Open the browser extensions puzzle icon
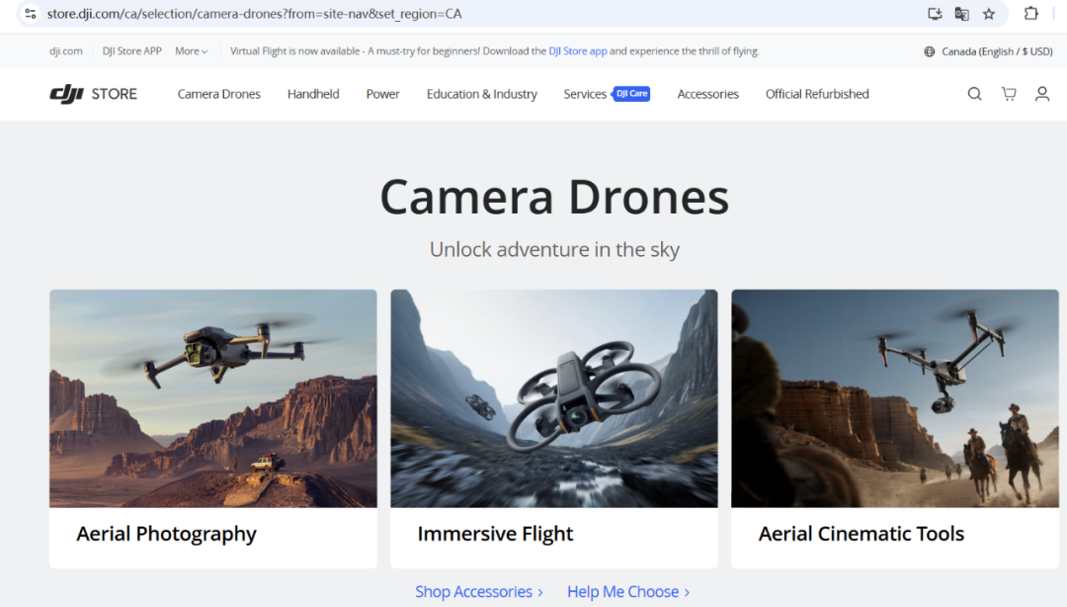The image size is (1067, 607). (x=1030, y=14)
